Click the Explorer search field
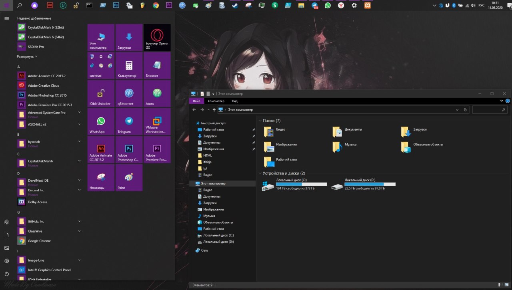Viewport: 512px width, 290px height. [490, 109]
